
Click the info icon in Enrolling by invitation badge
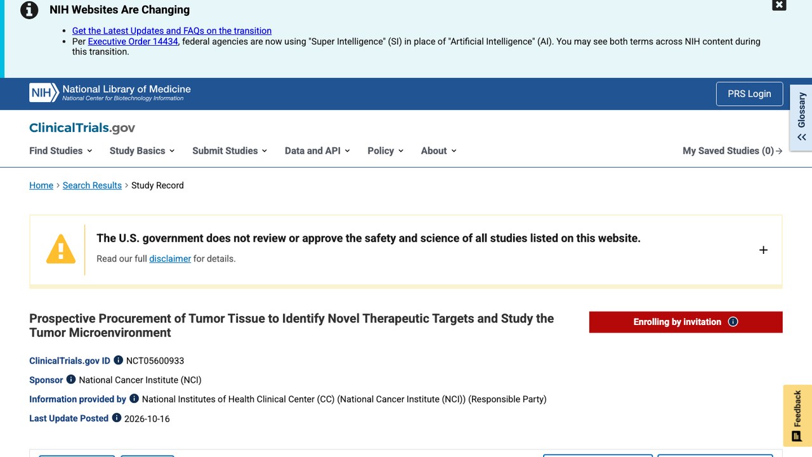[x=733, y=322]
